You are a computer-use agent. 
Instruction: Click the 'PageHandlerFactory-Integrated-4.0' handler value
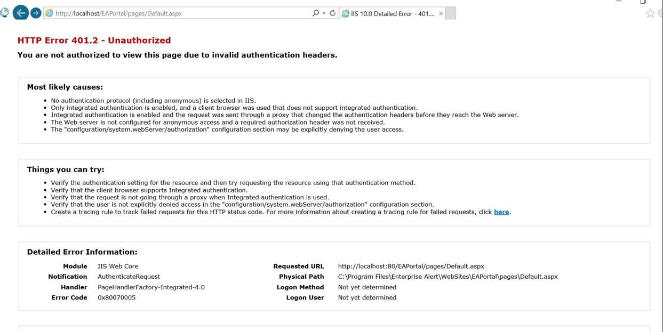point(151,287)
